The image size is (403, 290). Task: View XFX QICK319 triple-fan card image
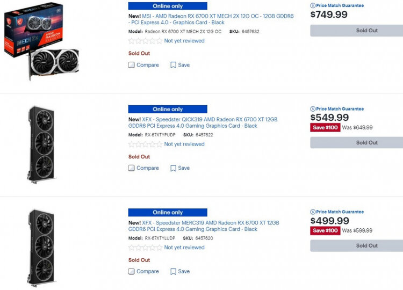pyautogui.click(x=41, y=143)
